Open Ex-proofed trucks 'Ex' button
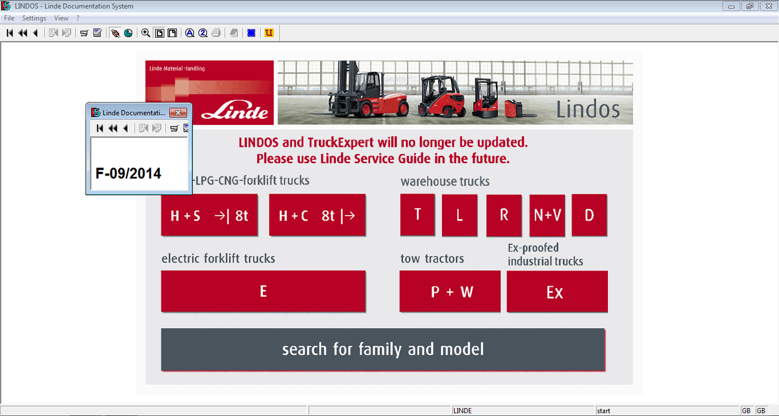Viewport: 779px width, 416px height. [x=557, y=291]
